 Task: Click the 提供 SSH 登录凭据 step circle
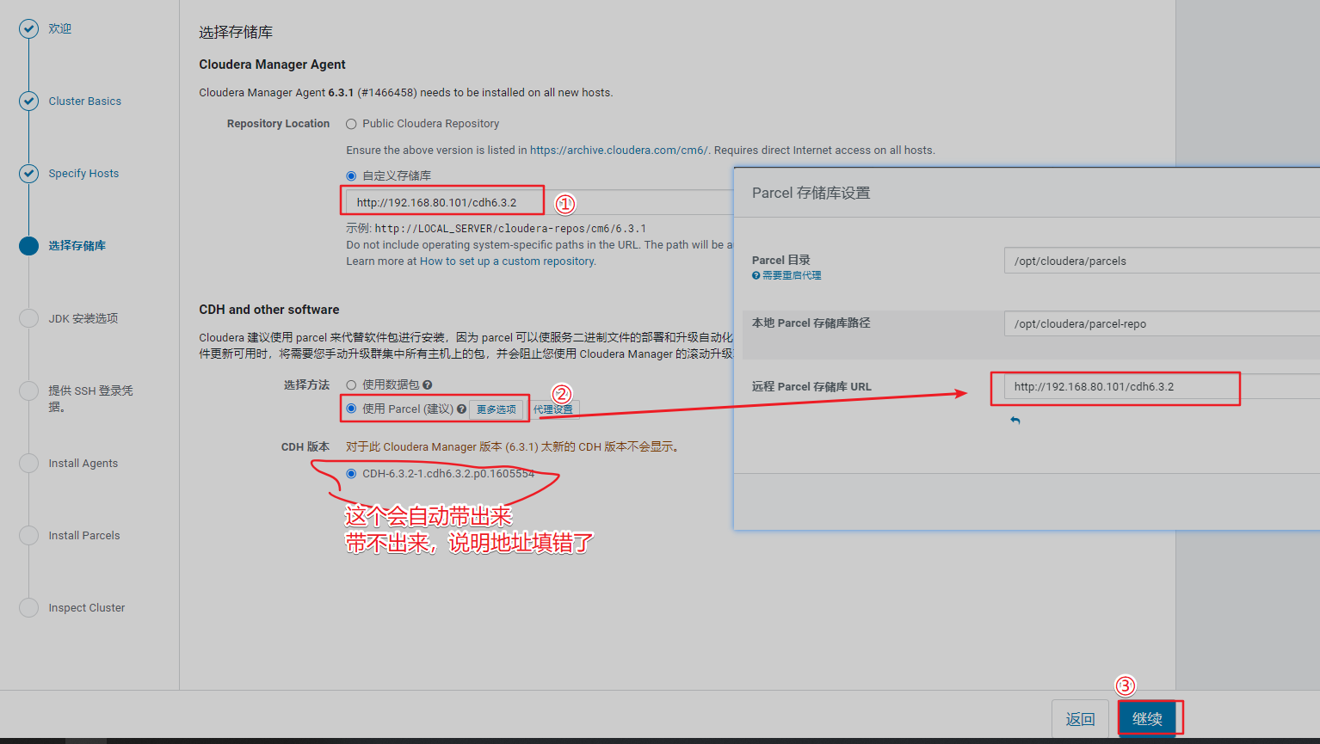(29, 390)
